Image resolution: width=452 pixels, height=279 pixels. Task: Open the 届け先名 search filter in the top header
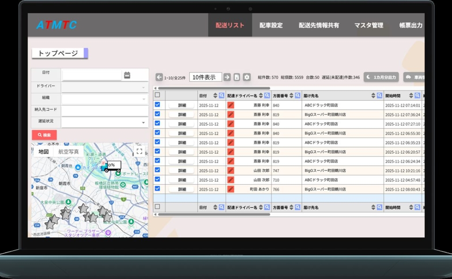point(379,96)
